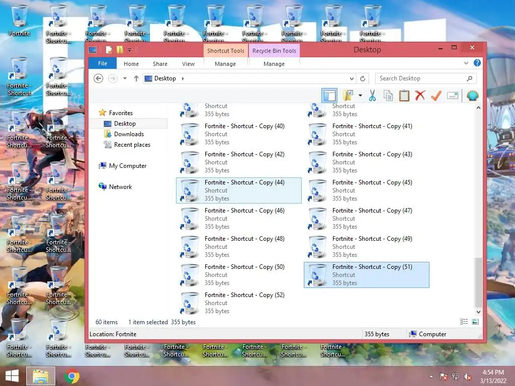Image resolution: width=515 pixels, height=386 pixels.
Task: Click the Up one level arrow
Action: [x=136, y=78]
